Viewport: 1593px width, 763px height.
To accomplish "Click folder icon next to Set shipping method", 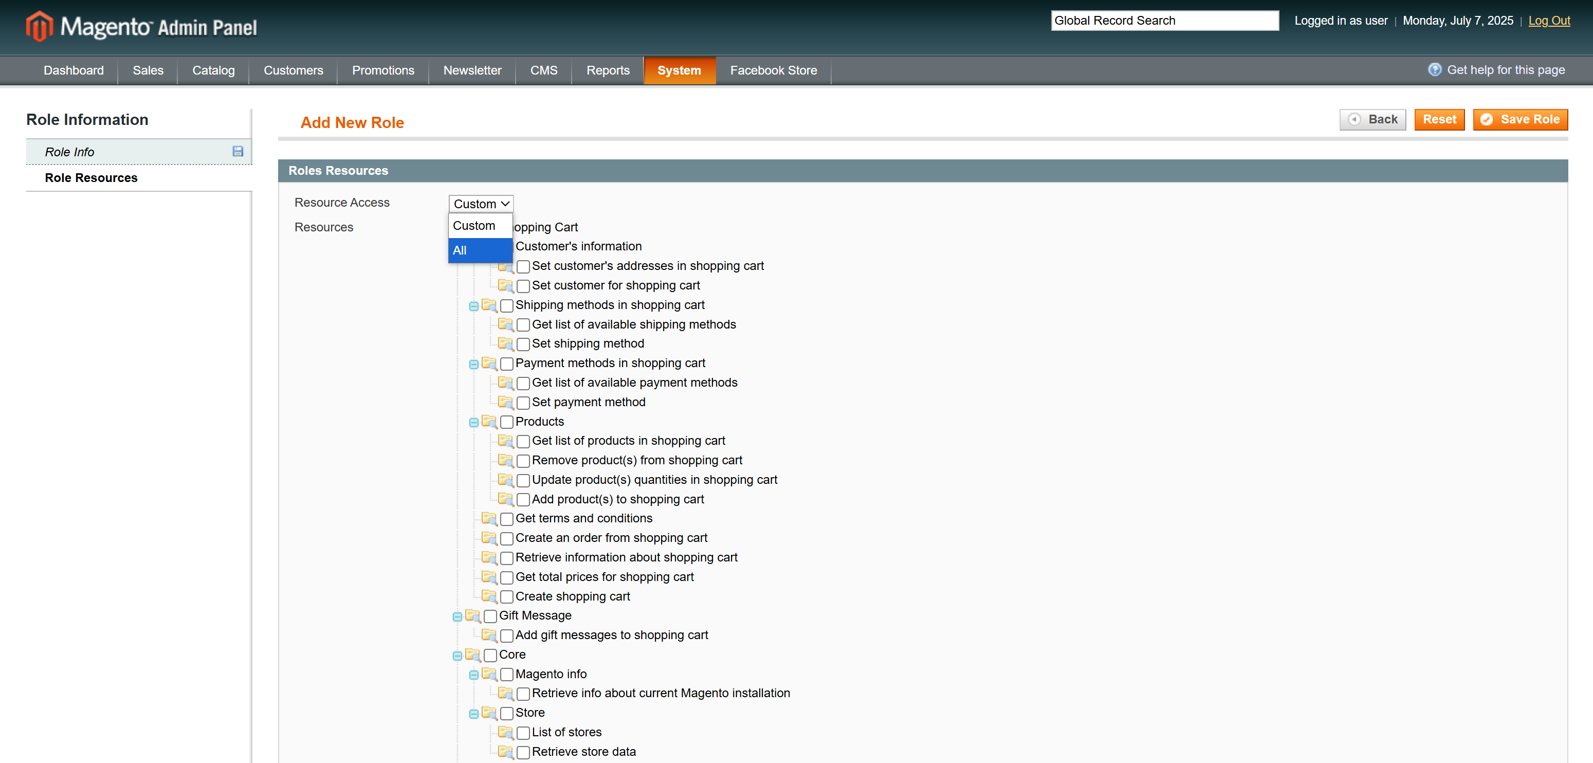I will (x=506, y=344).
